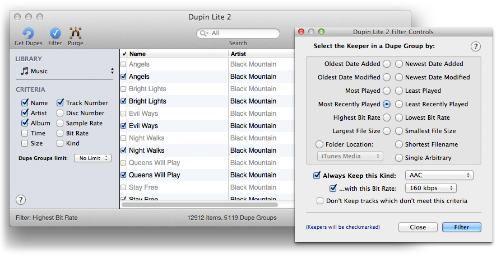This screenshot has width=501, height=259.
Task: Enable the Sample Rate checkbox
Action: point(60,123)
